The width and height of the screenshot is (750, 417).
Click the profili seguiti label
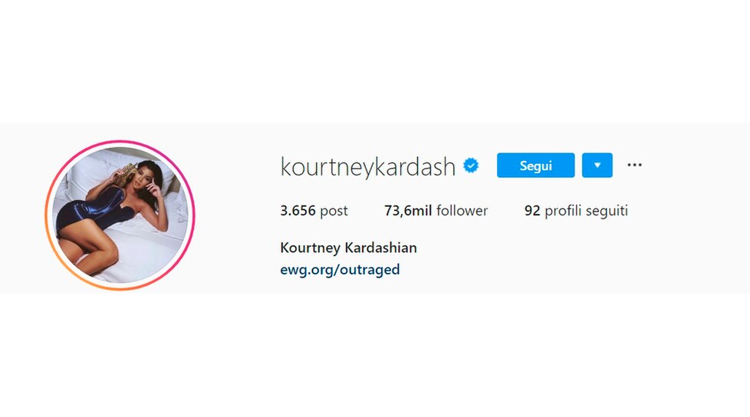[587, 211]
